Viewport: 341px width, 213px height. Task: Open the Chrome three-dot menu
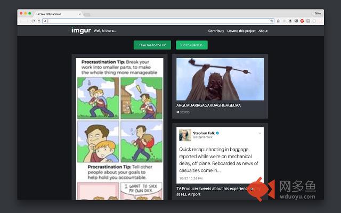pyautogui.click(x=320, y=21)
